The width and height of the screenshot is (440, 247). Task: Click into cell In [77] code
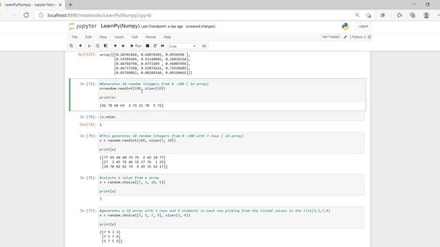coord(231,217)
